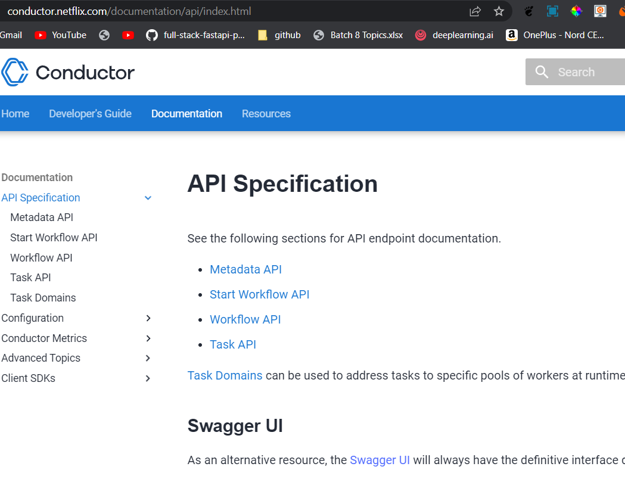Switch to the Developer's Guide tab
This screenshot has width=625, height=482.
[90, 113]
